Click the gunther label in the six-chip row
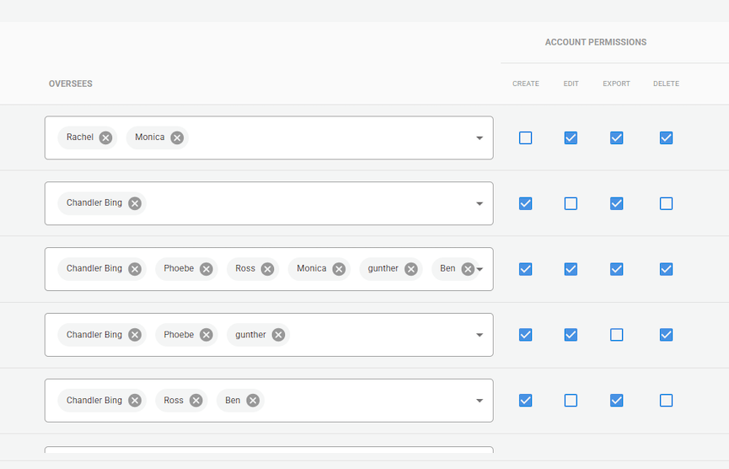Screen dimensions: 729x469 [x=383, y=268]
